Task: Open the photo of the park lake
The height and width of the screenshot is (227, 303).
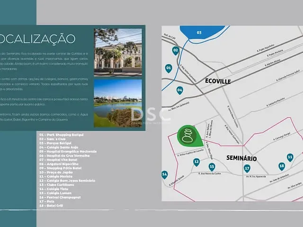Action: [x=118, y=103]
